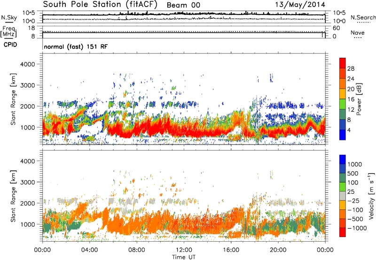
Task: Select the "20" label on the power colorbar
Action: coord(351,89)
